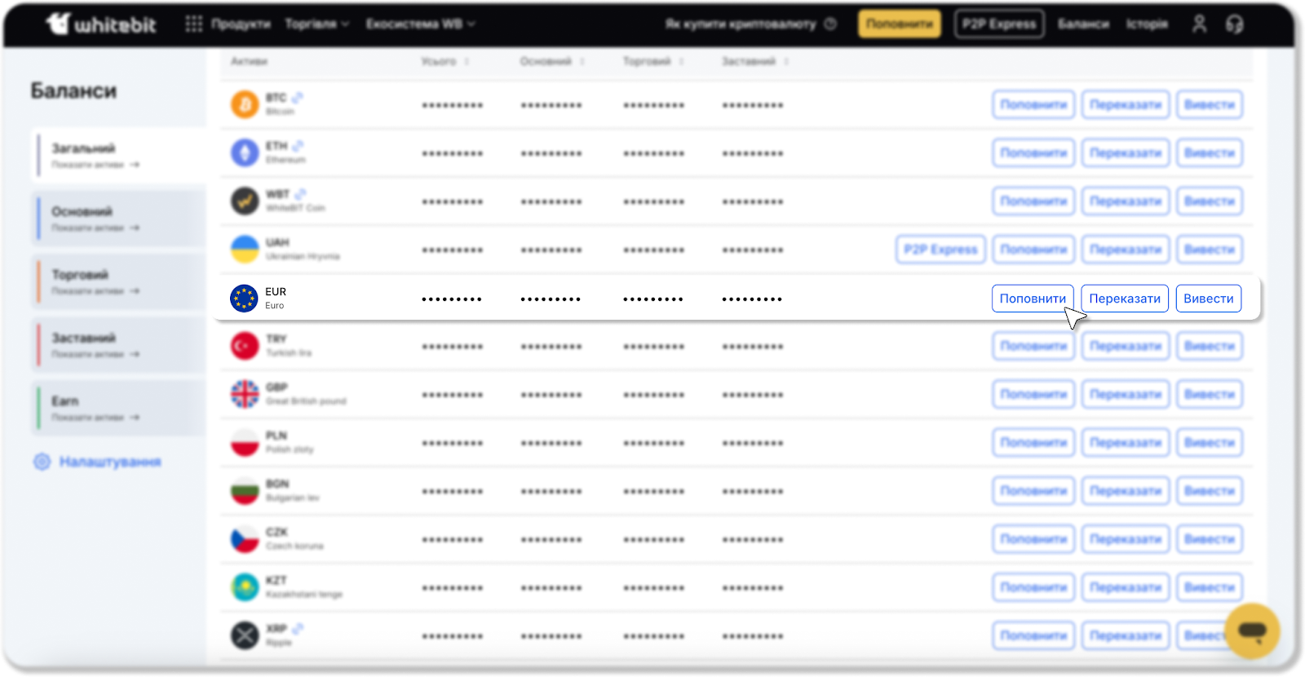Click the WhiteBIT logo in header

[101, 24]
